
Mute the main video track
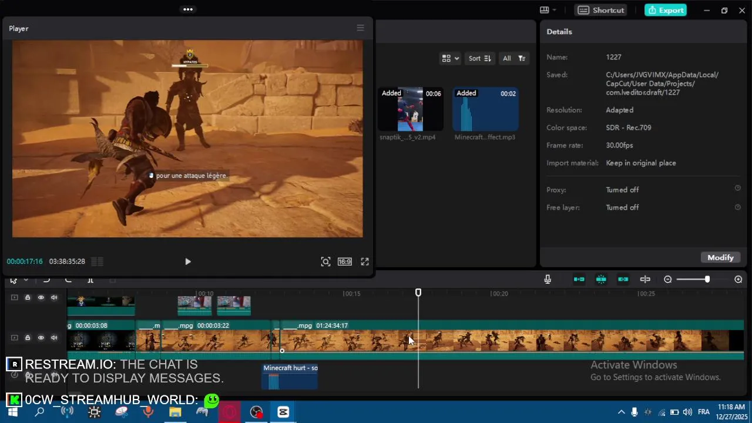point(54,338)
